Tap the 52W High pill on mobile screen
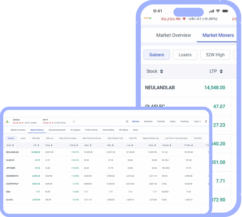 tap(215, 55)
